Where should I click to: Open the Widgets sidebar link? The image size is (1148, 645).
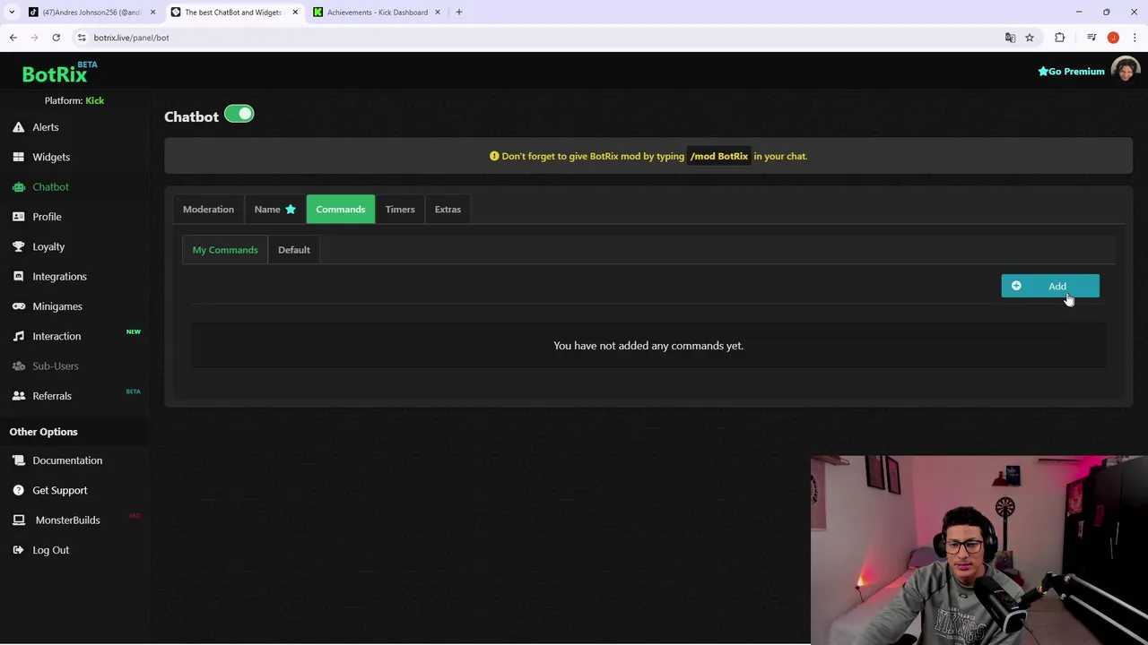(51, 157)
